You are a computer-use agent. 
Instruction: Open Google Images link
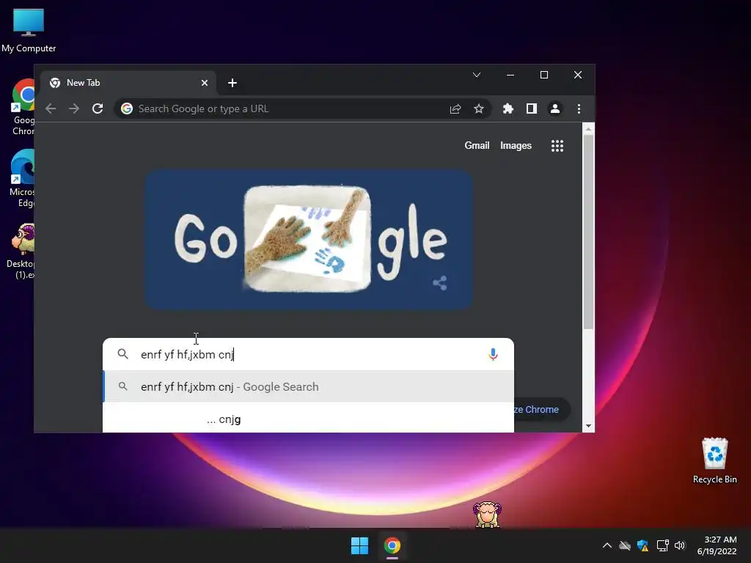[x=516, y=146]
